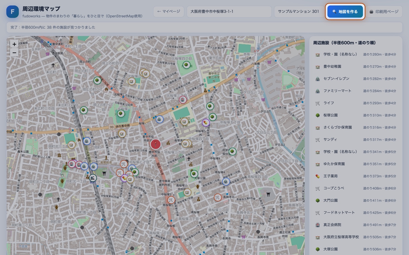The image size is (409, 255).
Task: Zoom out on the map
Action: 14,53
